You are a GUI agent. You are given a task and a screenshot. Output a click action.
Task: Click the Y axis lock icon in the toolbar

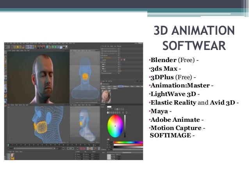30,47
